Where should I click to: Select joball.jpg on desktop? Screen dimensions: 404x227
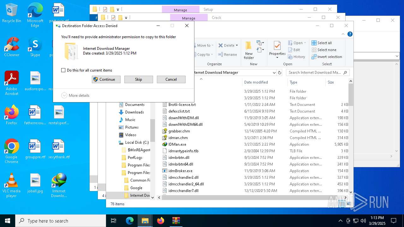(x=35, y=183)
